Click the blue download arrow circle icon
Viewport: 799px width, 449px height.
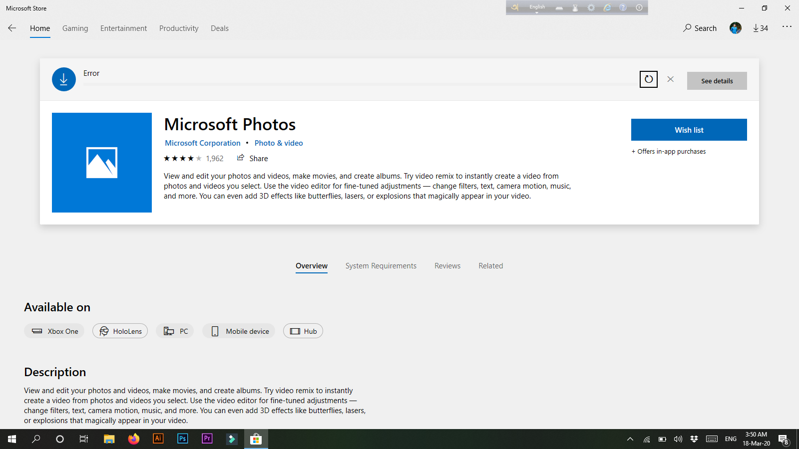[64, 79]
